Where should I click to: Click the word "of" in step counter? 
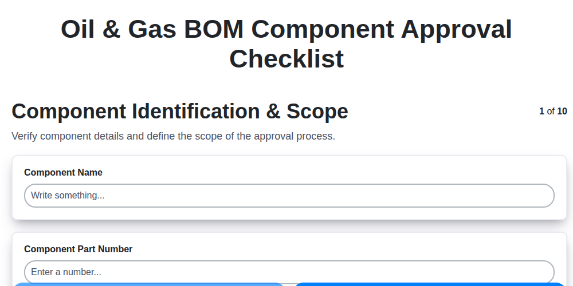click(551, 112)
